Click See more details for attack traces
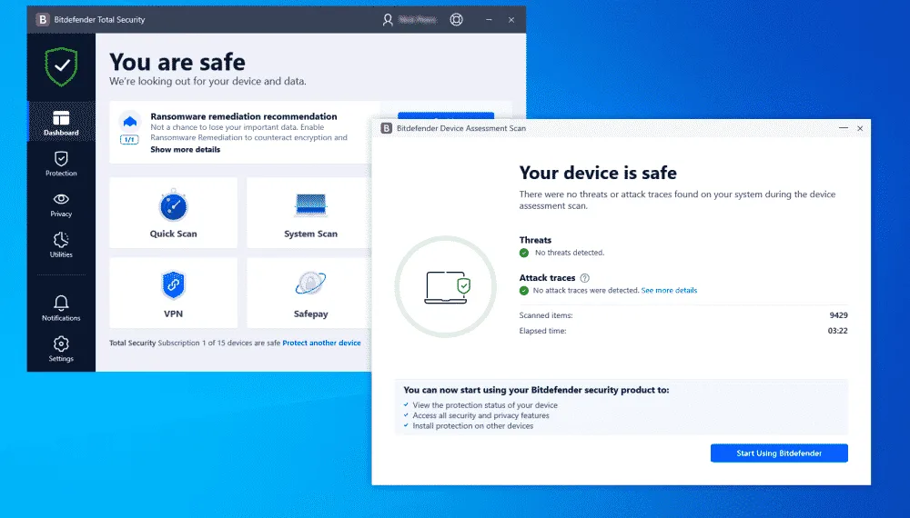 tap(669, 290)
